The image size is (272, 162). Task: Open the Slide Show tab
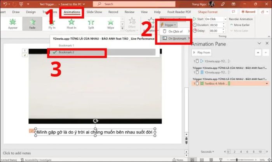click(94, 12)
